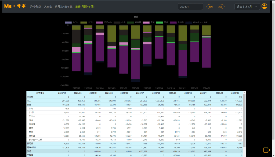Toggle カフェ series in chart legend
Screen dimensions: 275x157
72,23
